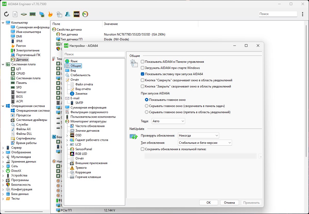Select Тревога warning settings item

[x=78, y=168]
